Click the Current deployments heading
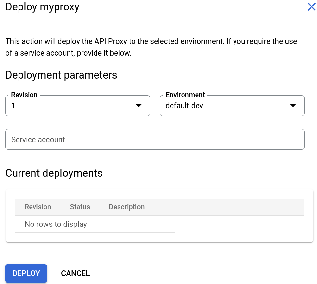 click(54, 173)
